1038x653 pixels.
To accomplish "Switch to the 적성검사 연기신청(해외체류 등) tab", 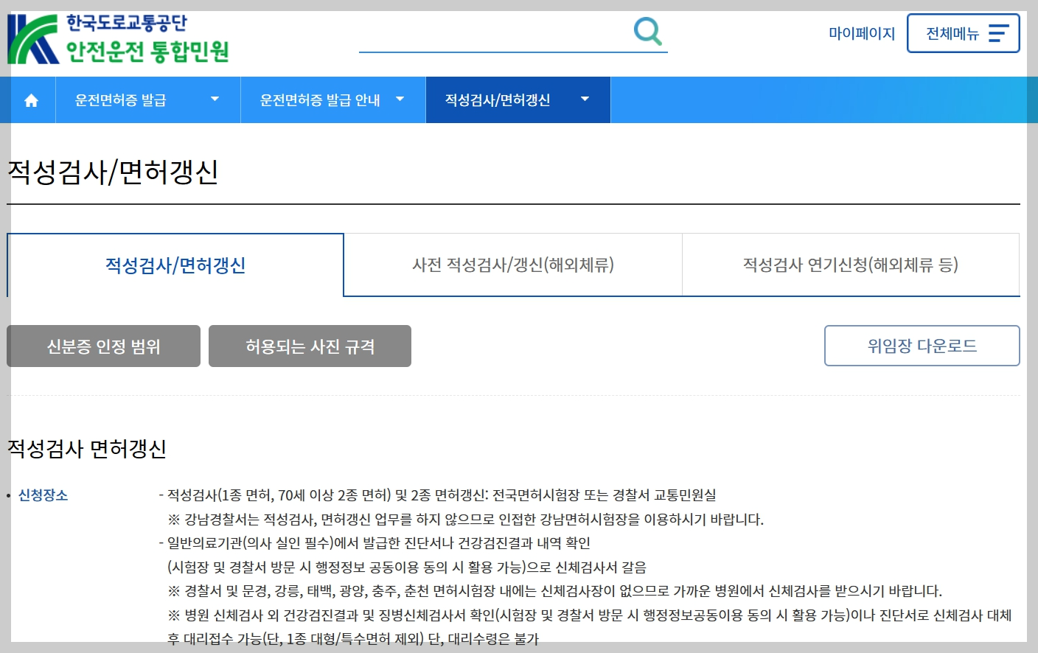I will (851, 265).
